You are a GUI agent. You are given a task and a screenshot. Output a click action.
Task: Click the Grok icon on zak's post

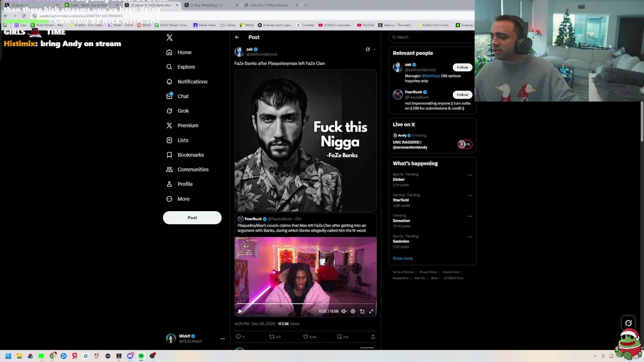(367, 49)
